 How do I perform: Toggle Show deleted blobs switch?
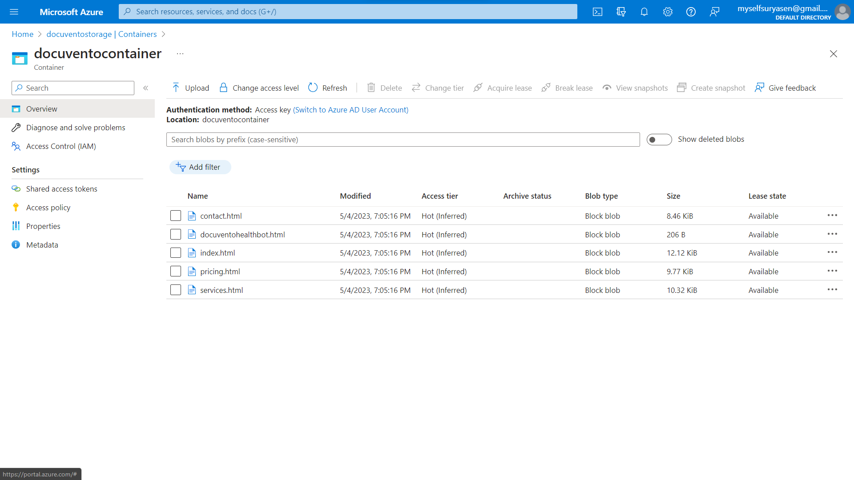coord(659,140)
